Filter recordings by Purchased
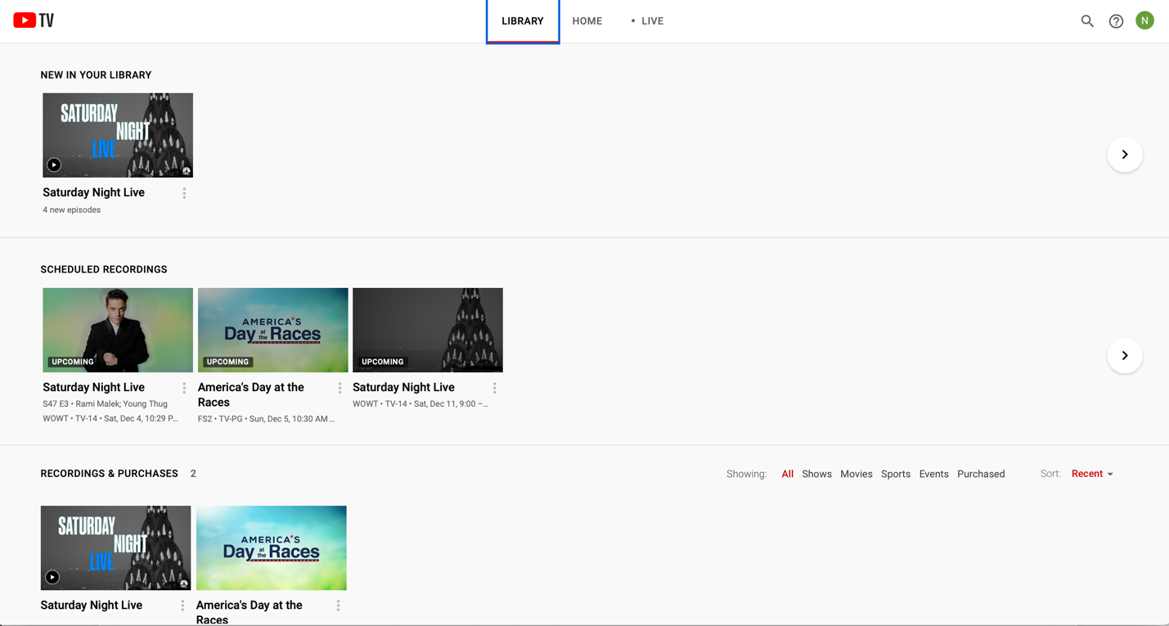The width and height of the screenshot is (1169, 626). tap(981, 474)
